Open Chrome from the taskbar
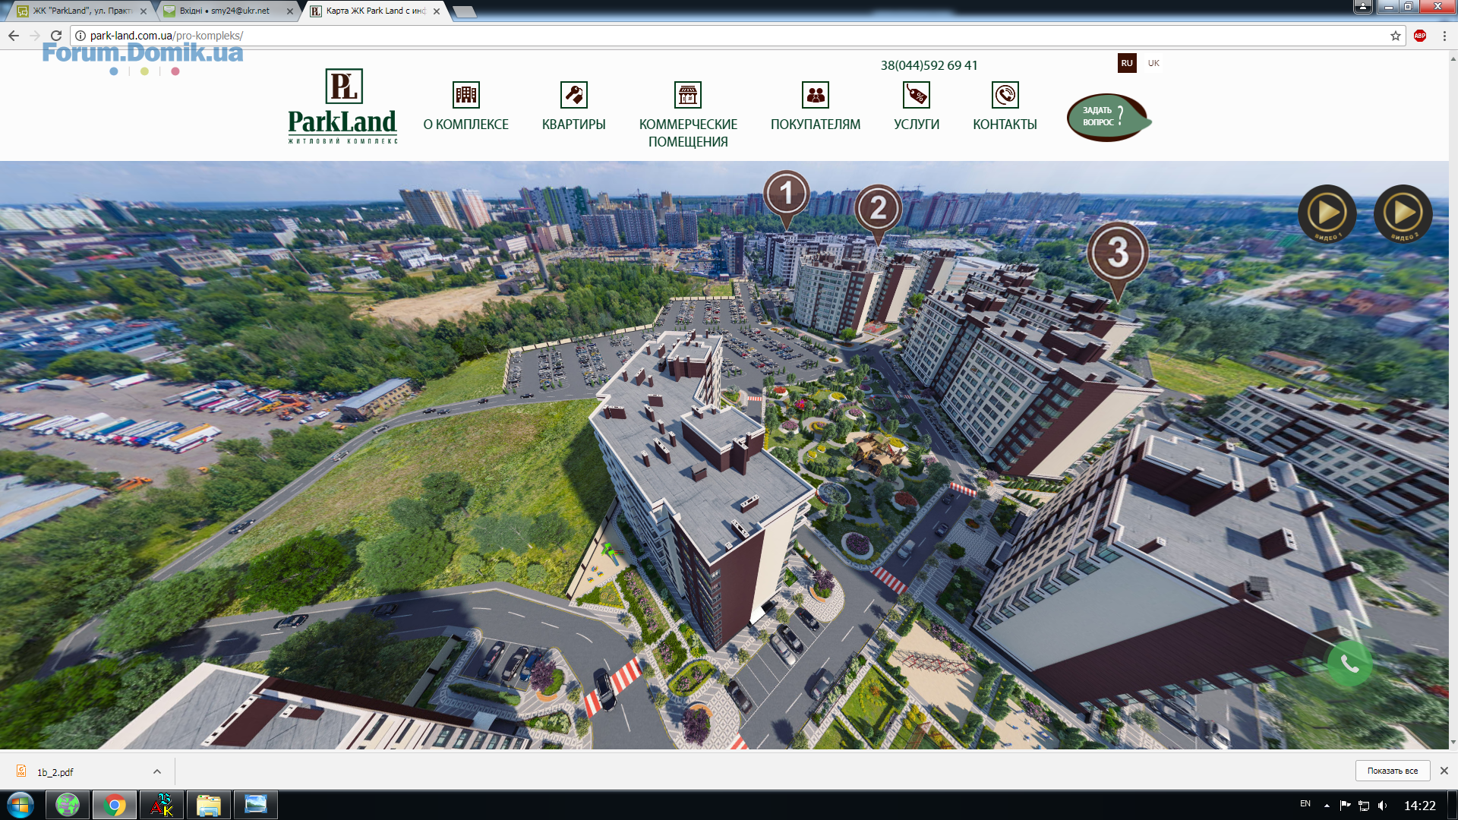This screenshot has height=820, width=1461. pyautogui.click(x=115, y=805)
